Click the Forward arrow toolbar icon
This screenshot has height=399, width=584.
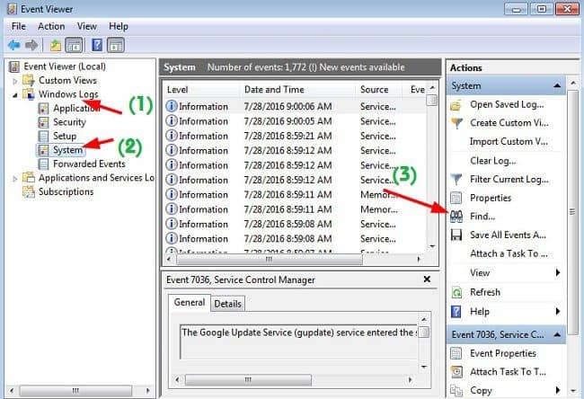[31, 45]
